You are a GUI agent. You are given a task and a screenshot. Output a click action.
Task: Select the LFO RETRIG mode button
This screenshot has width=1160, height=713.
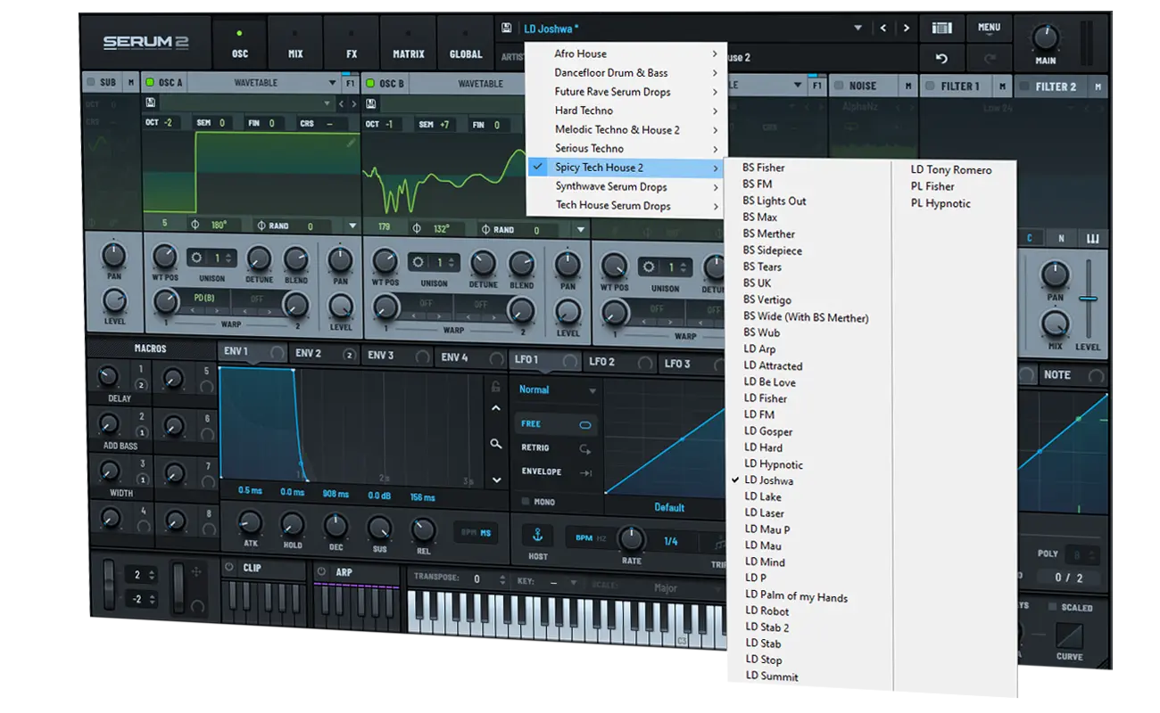(x=557, y=448)
